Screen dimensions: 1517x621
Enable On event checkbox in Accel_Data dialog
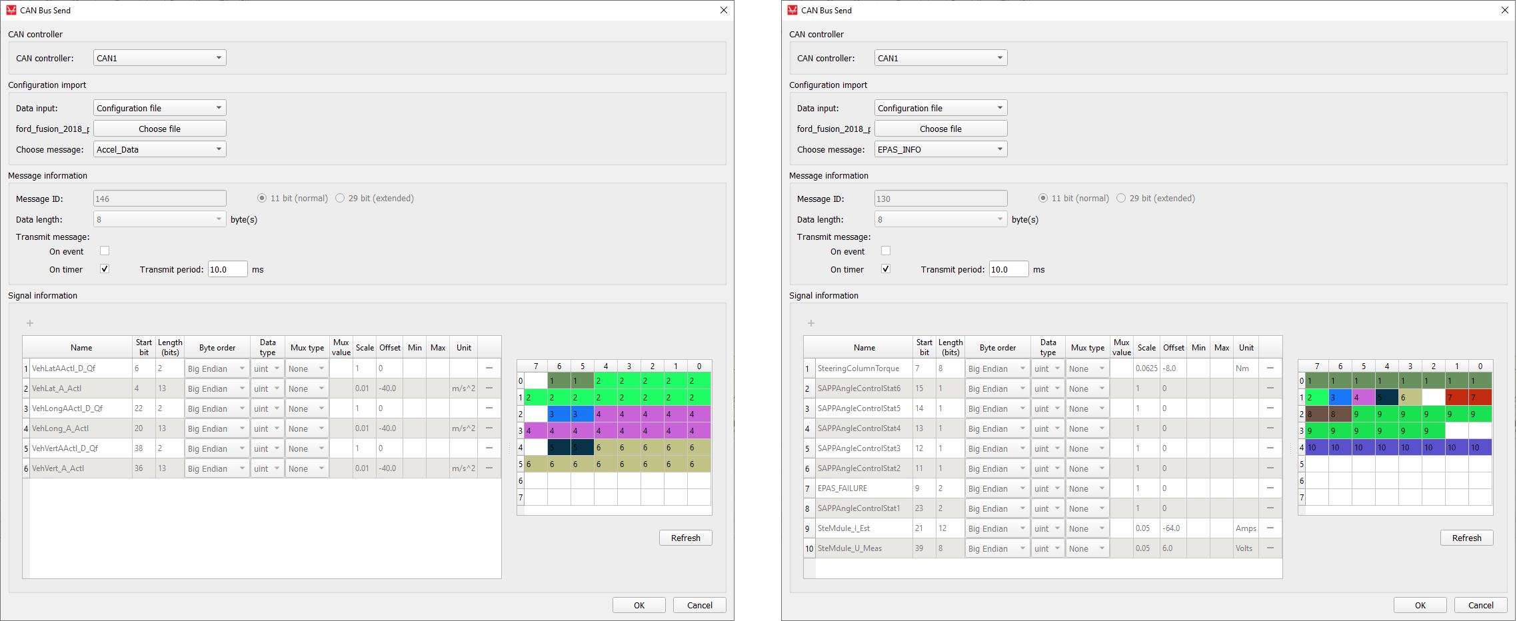[105, 251]
